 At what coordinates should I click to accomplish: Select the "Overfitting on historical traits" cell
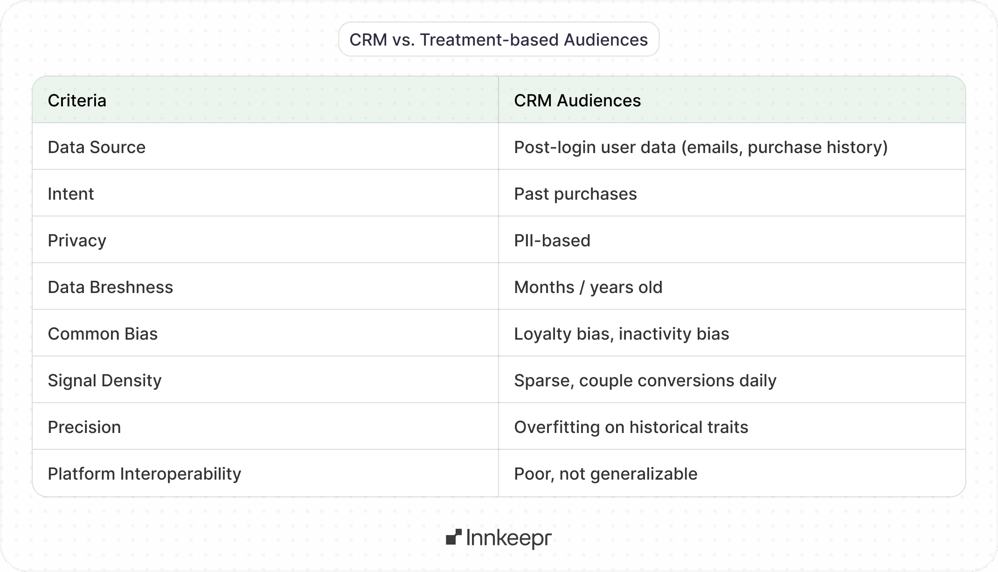tap(631, 427)
